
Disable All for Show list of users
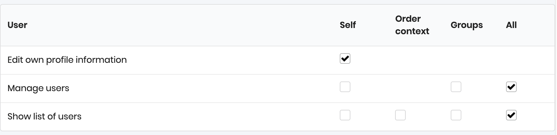511,115
